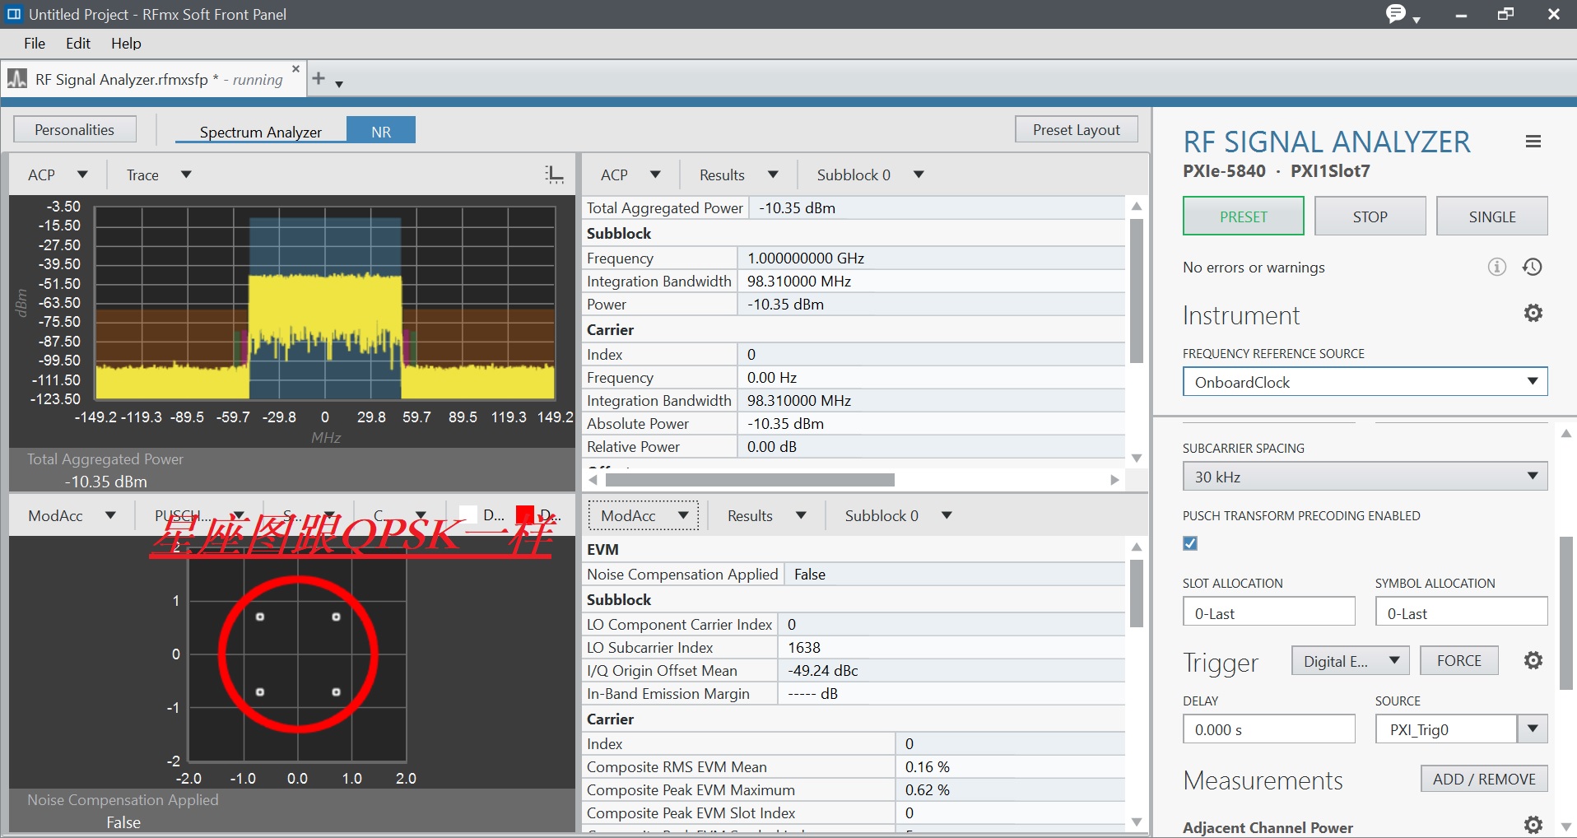This screenshot has height=838, width=1577.
Task: Click the ADD / REMOVE measurements button
Action: [x=1484, y=779]
